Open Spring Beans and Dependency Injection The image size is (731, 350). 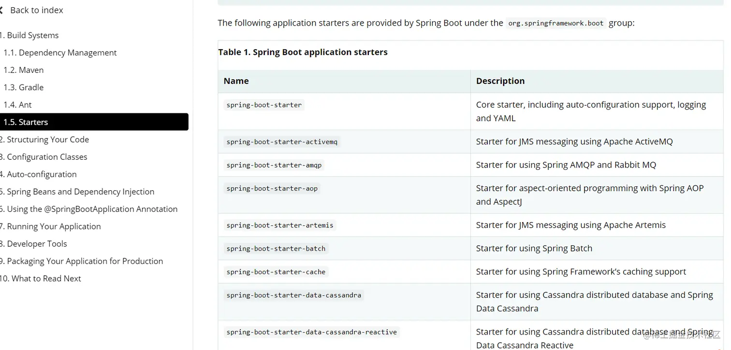pos(77,192)
